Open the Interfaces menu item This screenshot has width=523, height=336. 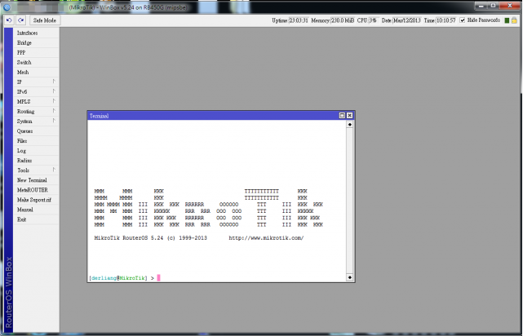[36, 33]
